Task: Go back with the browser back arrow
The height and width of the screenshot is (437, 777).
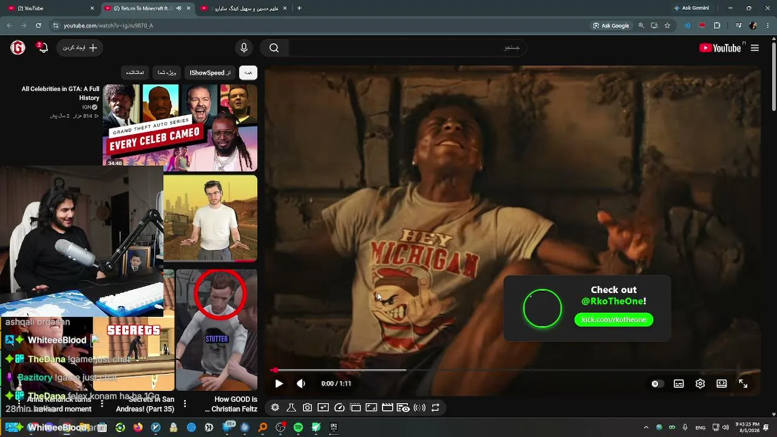Action: 9,25
